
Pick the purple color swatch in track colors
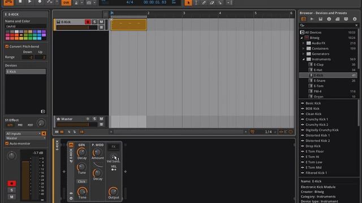click(x=44, y=32)
